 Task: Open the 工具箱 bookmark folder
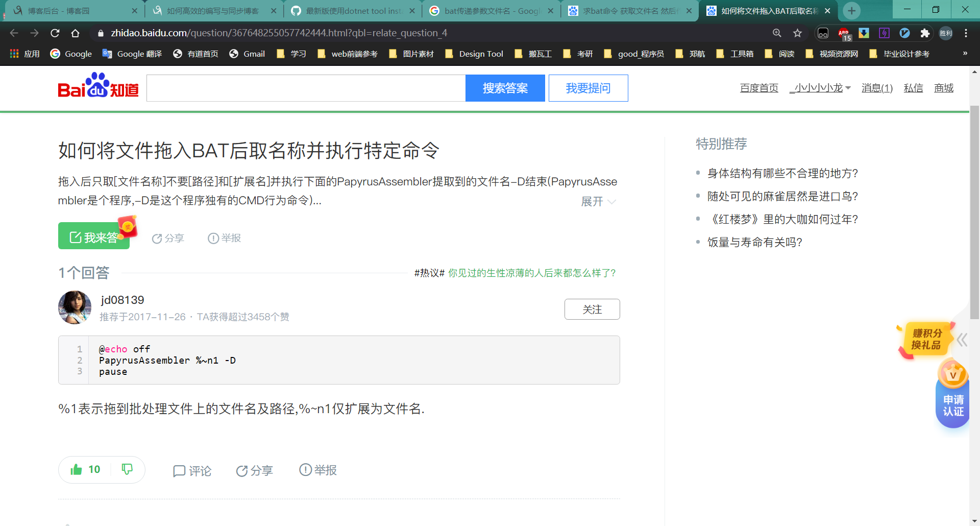734,54
